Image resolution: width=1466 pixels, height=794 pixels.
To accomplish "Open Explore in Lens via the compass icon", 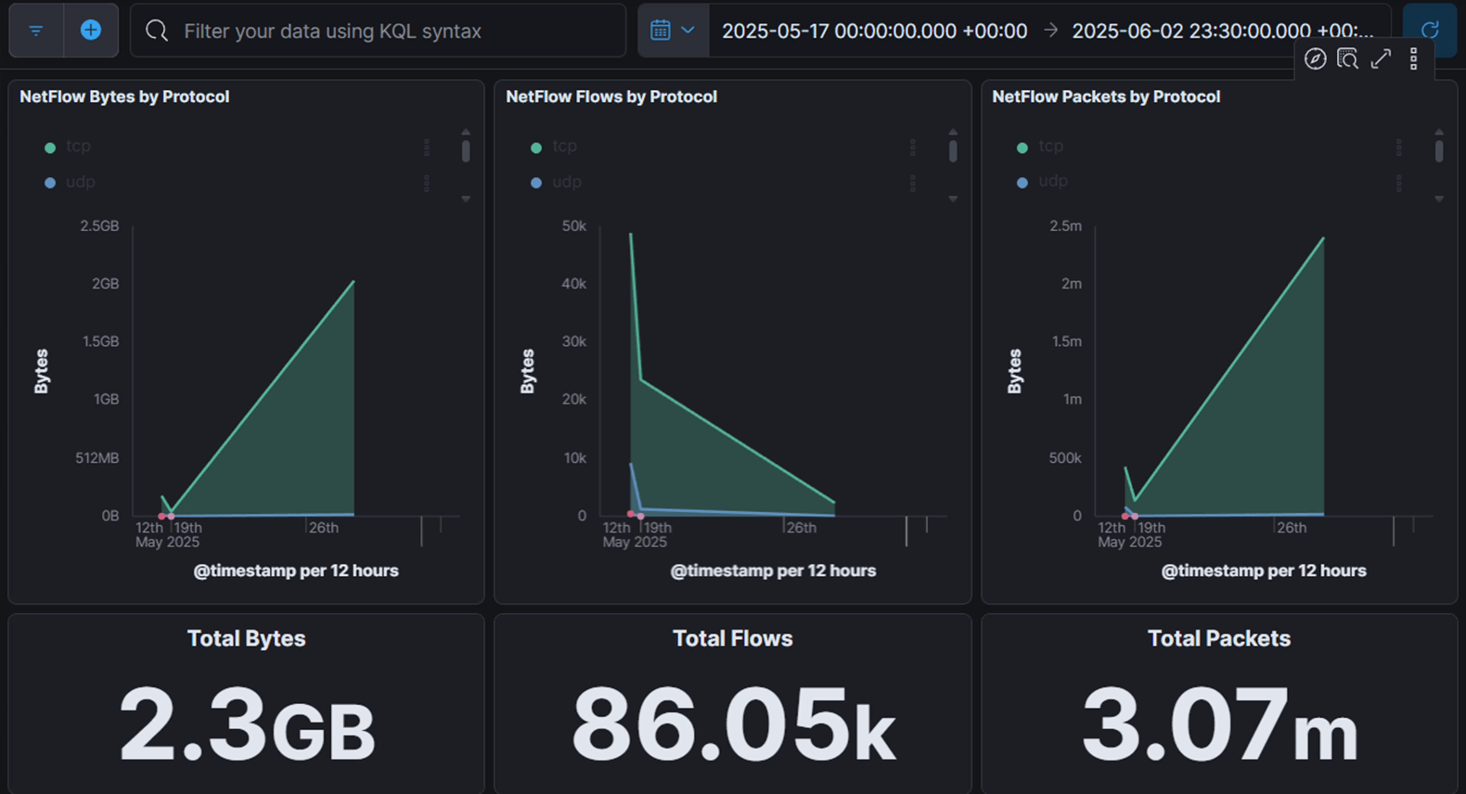I will (1316, 59).
